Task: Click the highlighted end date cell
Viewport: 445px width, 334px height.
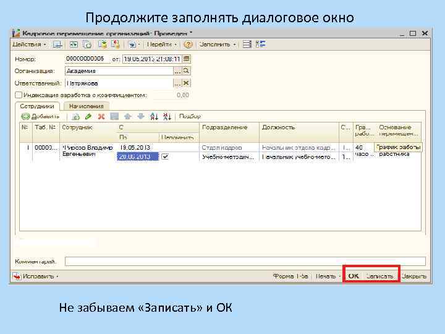Action: pos(138,156)
